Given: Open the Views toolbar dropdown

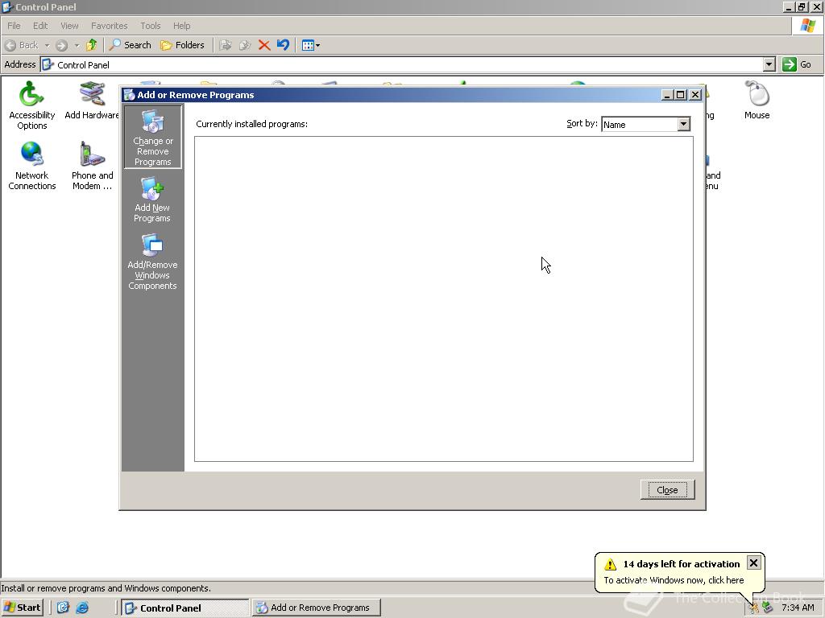Looking at the screenshot, I should point(311,45).
